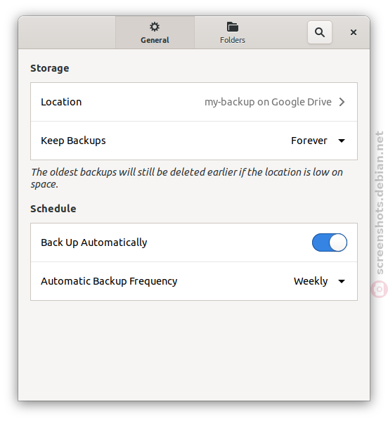Click the italic note about oldest backups
Image resolution: width=388 pixels, height=421 pixels.
click(186, 178)
